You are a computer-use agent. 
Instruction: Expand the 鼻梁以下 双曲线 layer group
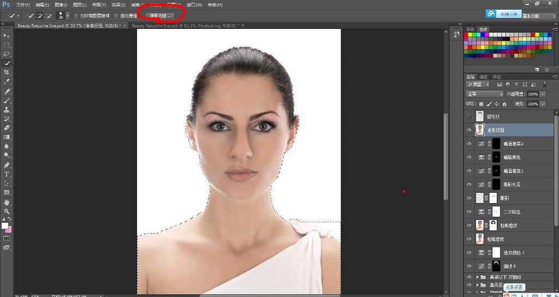coord(477,277)
